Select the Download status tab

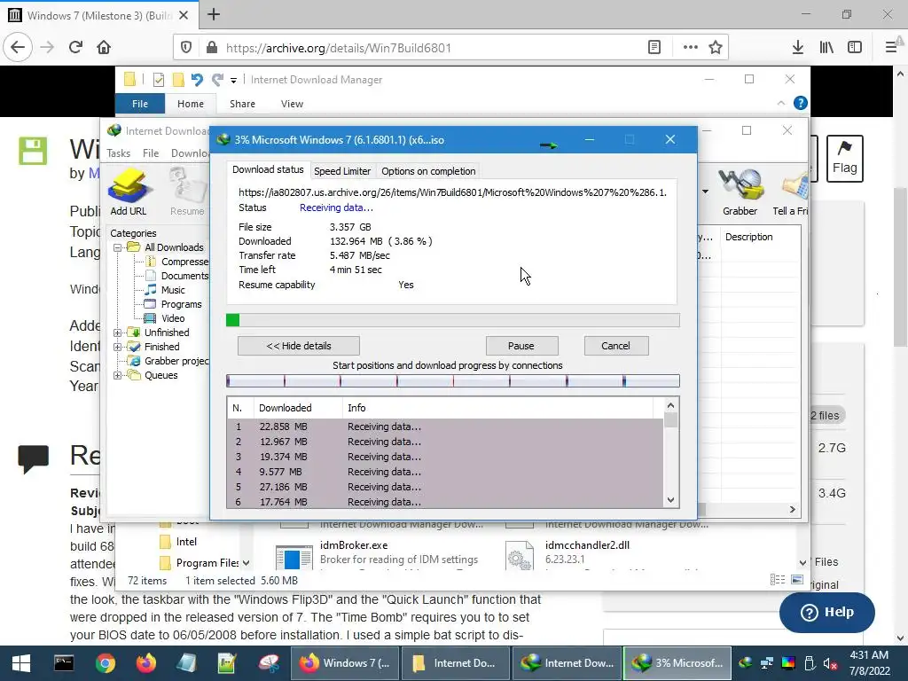[x=268, y=169]
